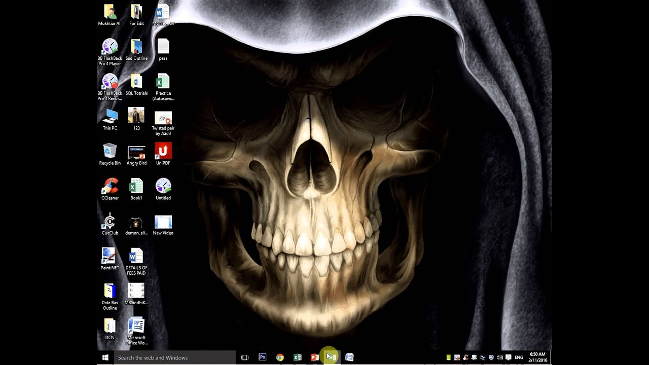Open Task View from the taskbar

click(244, 357)
